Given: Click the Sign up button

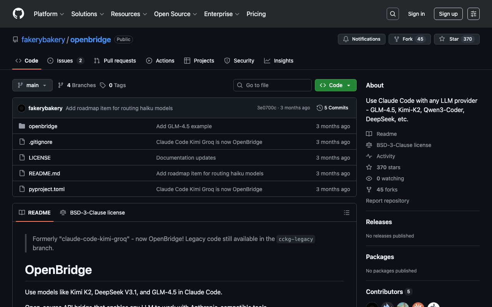Looking at the screenshot, I should click(448, 14).
